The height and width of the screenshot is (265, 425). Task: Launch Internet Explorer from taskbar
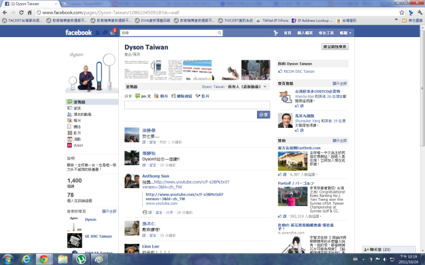point(27,259)
